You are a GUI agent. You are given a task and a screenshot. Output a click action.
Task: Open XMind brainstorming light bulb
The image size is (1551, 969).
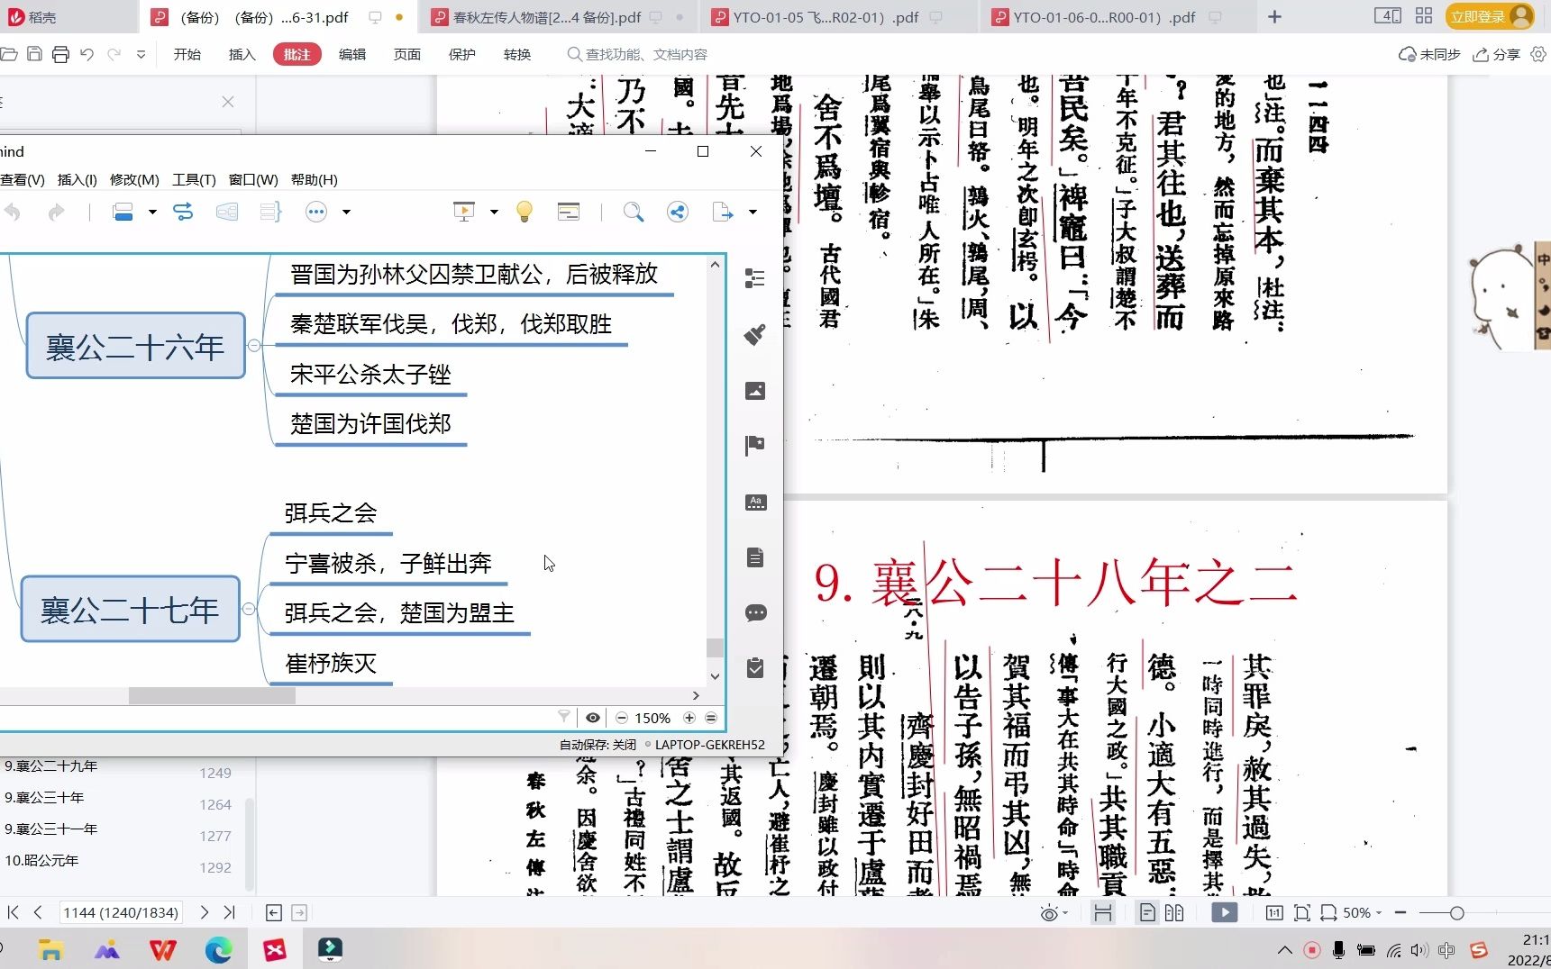[525, 213]
